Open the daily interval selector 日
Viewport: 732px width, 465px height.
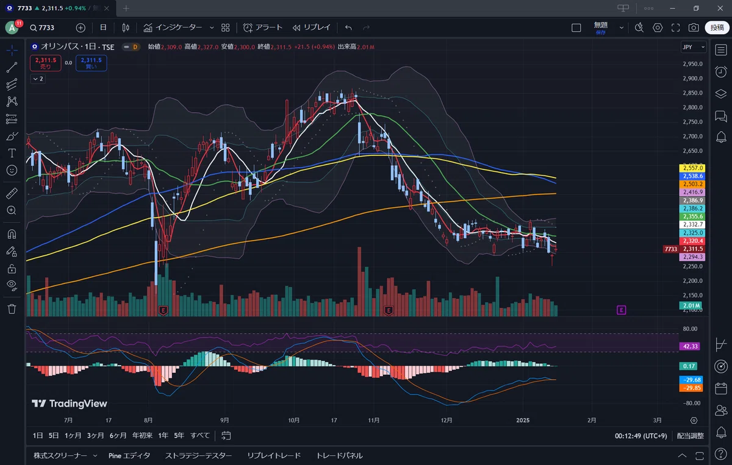click(x=103, y=27)
